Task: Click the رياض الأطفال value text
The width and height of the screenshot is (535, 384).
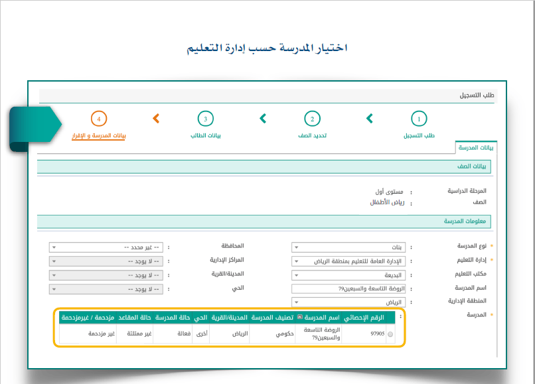Action: click(x=387, y=202)
